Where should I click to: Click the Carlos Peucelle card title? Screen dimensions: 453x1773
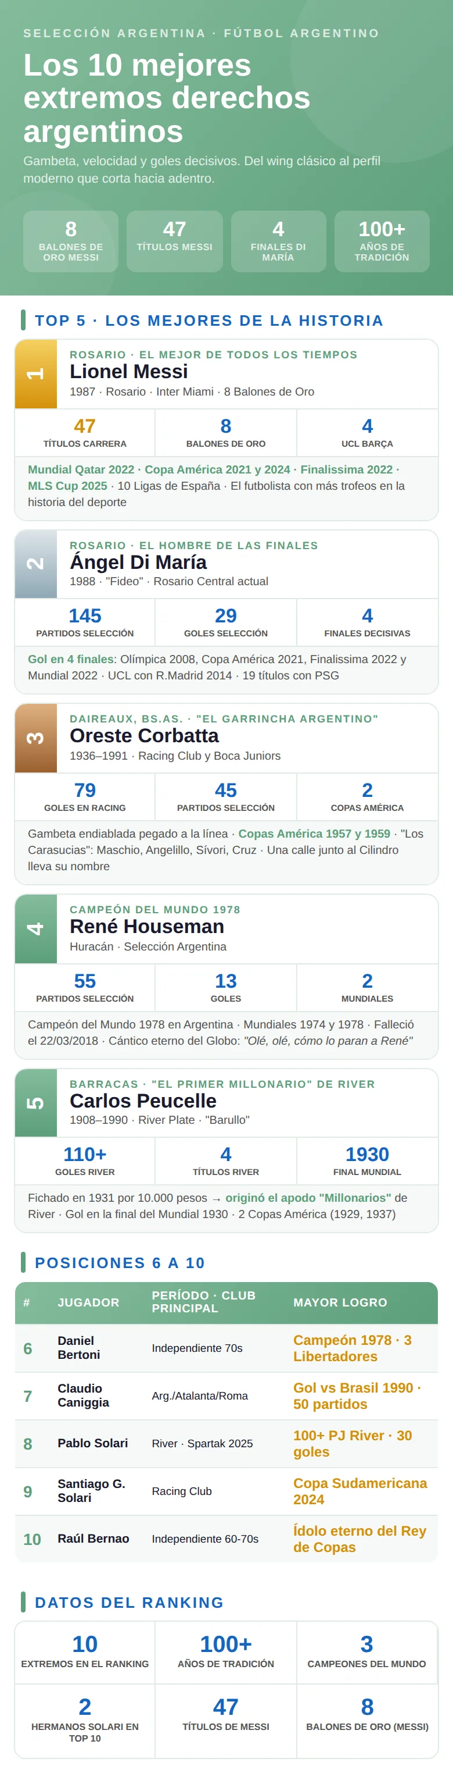(x=143, y=1101)
